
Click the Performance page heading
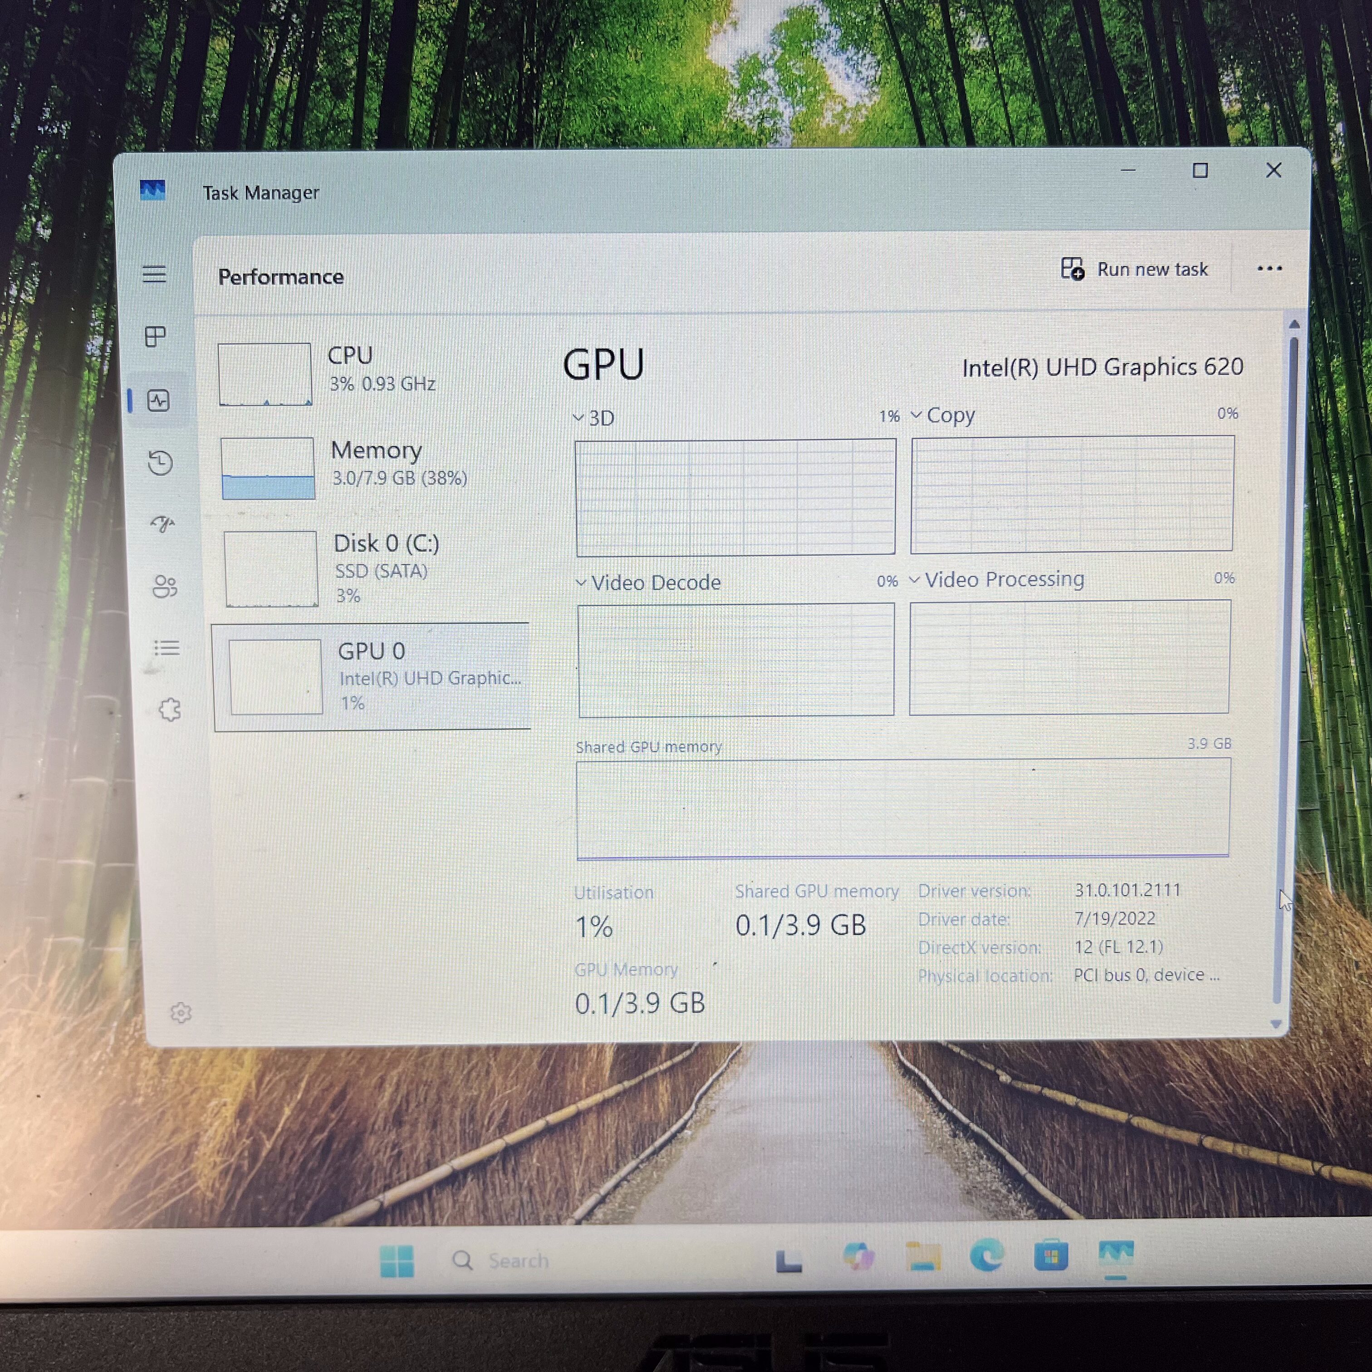tap(280, 277)
